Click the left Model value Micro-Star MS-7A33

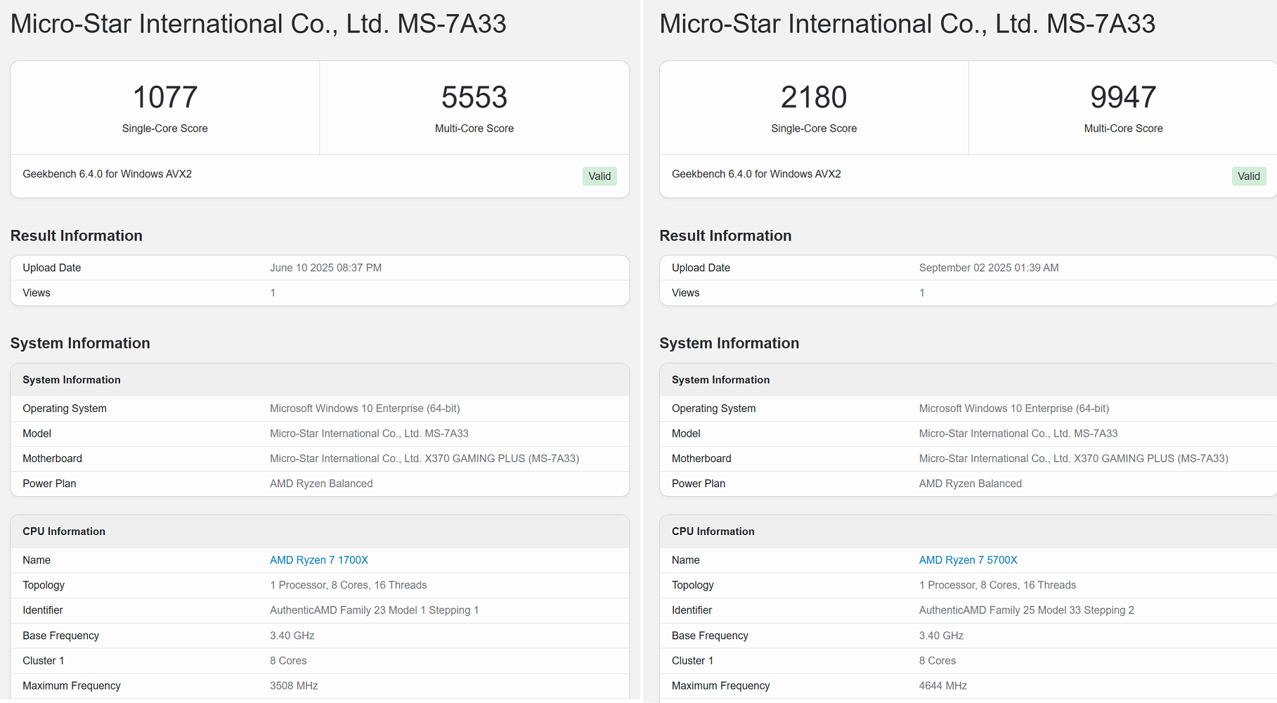pos(369,434)
